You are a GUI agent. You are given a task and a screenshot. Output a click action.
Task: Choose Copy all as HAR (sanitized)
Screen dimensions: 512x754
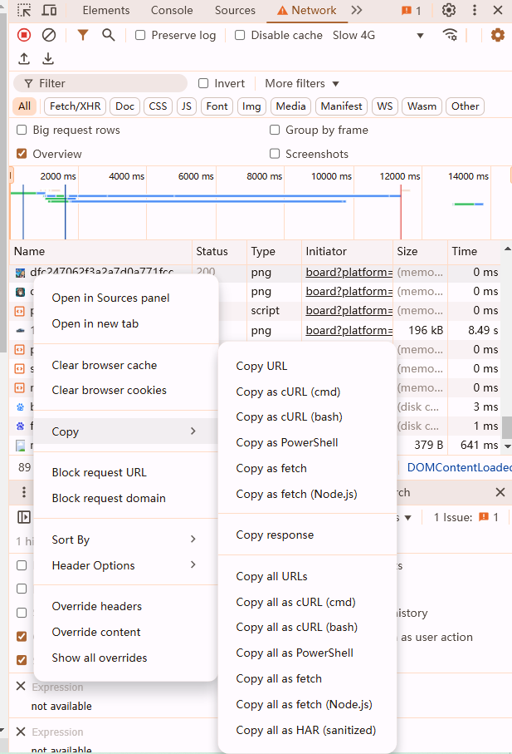pyautogui.click(x=307, y=730)
